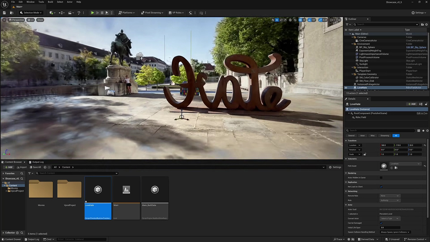The image size is (430, 242).
Task: Click Save All in Content Browser
Action: (x=35, y=167)
